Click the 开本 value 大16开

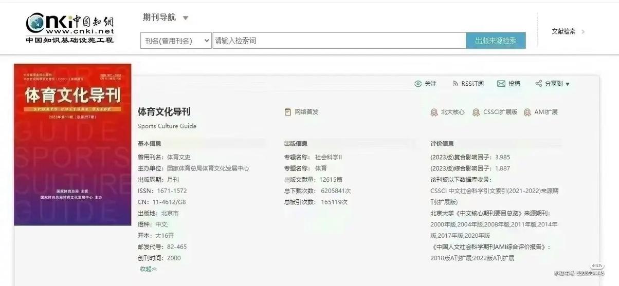(x=165, y=236)
